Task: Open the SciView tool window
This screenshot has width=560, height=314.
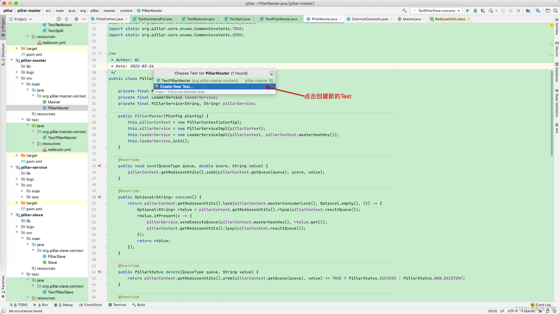Action: tap(557, 26)
